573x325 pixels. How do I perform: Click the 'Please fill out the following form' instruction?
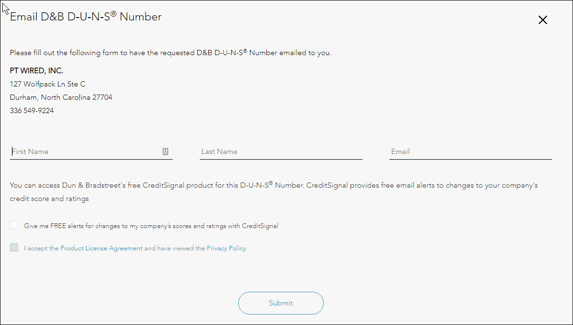click(170, 53)
